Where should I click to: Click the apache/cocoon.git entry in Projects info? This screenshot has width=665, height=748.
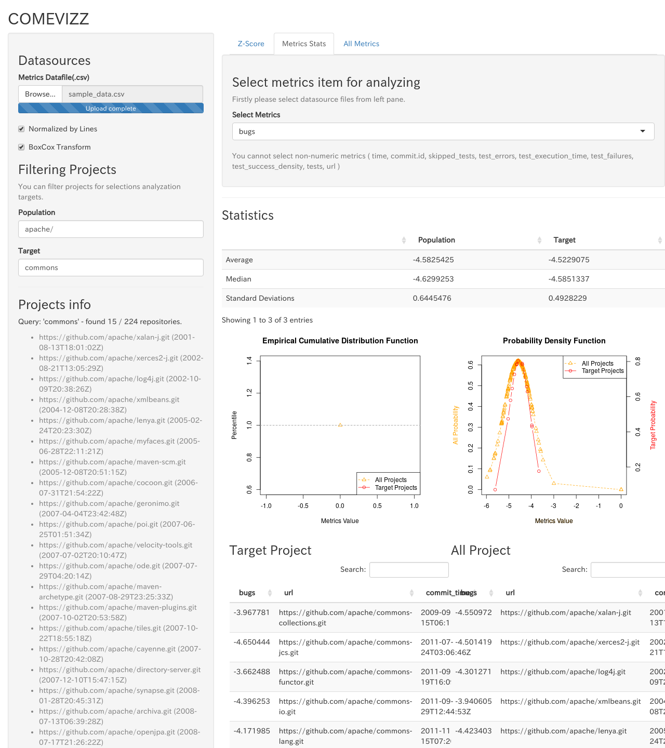118,488
